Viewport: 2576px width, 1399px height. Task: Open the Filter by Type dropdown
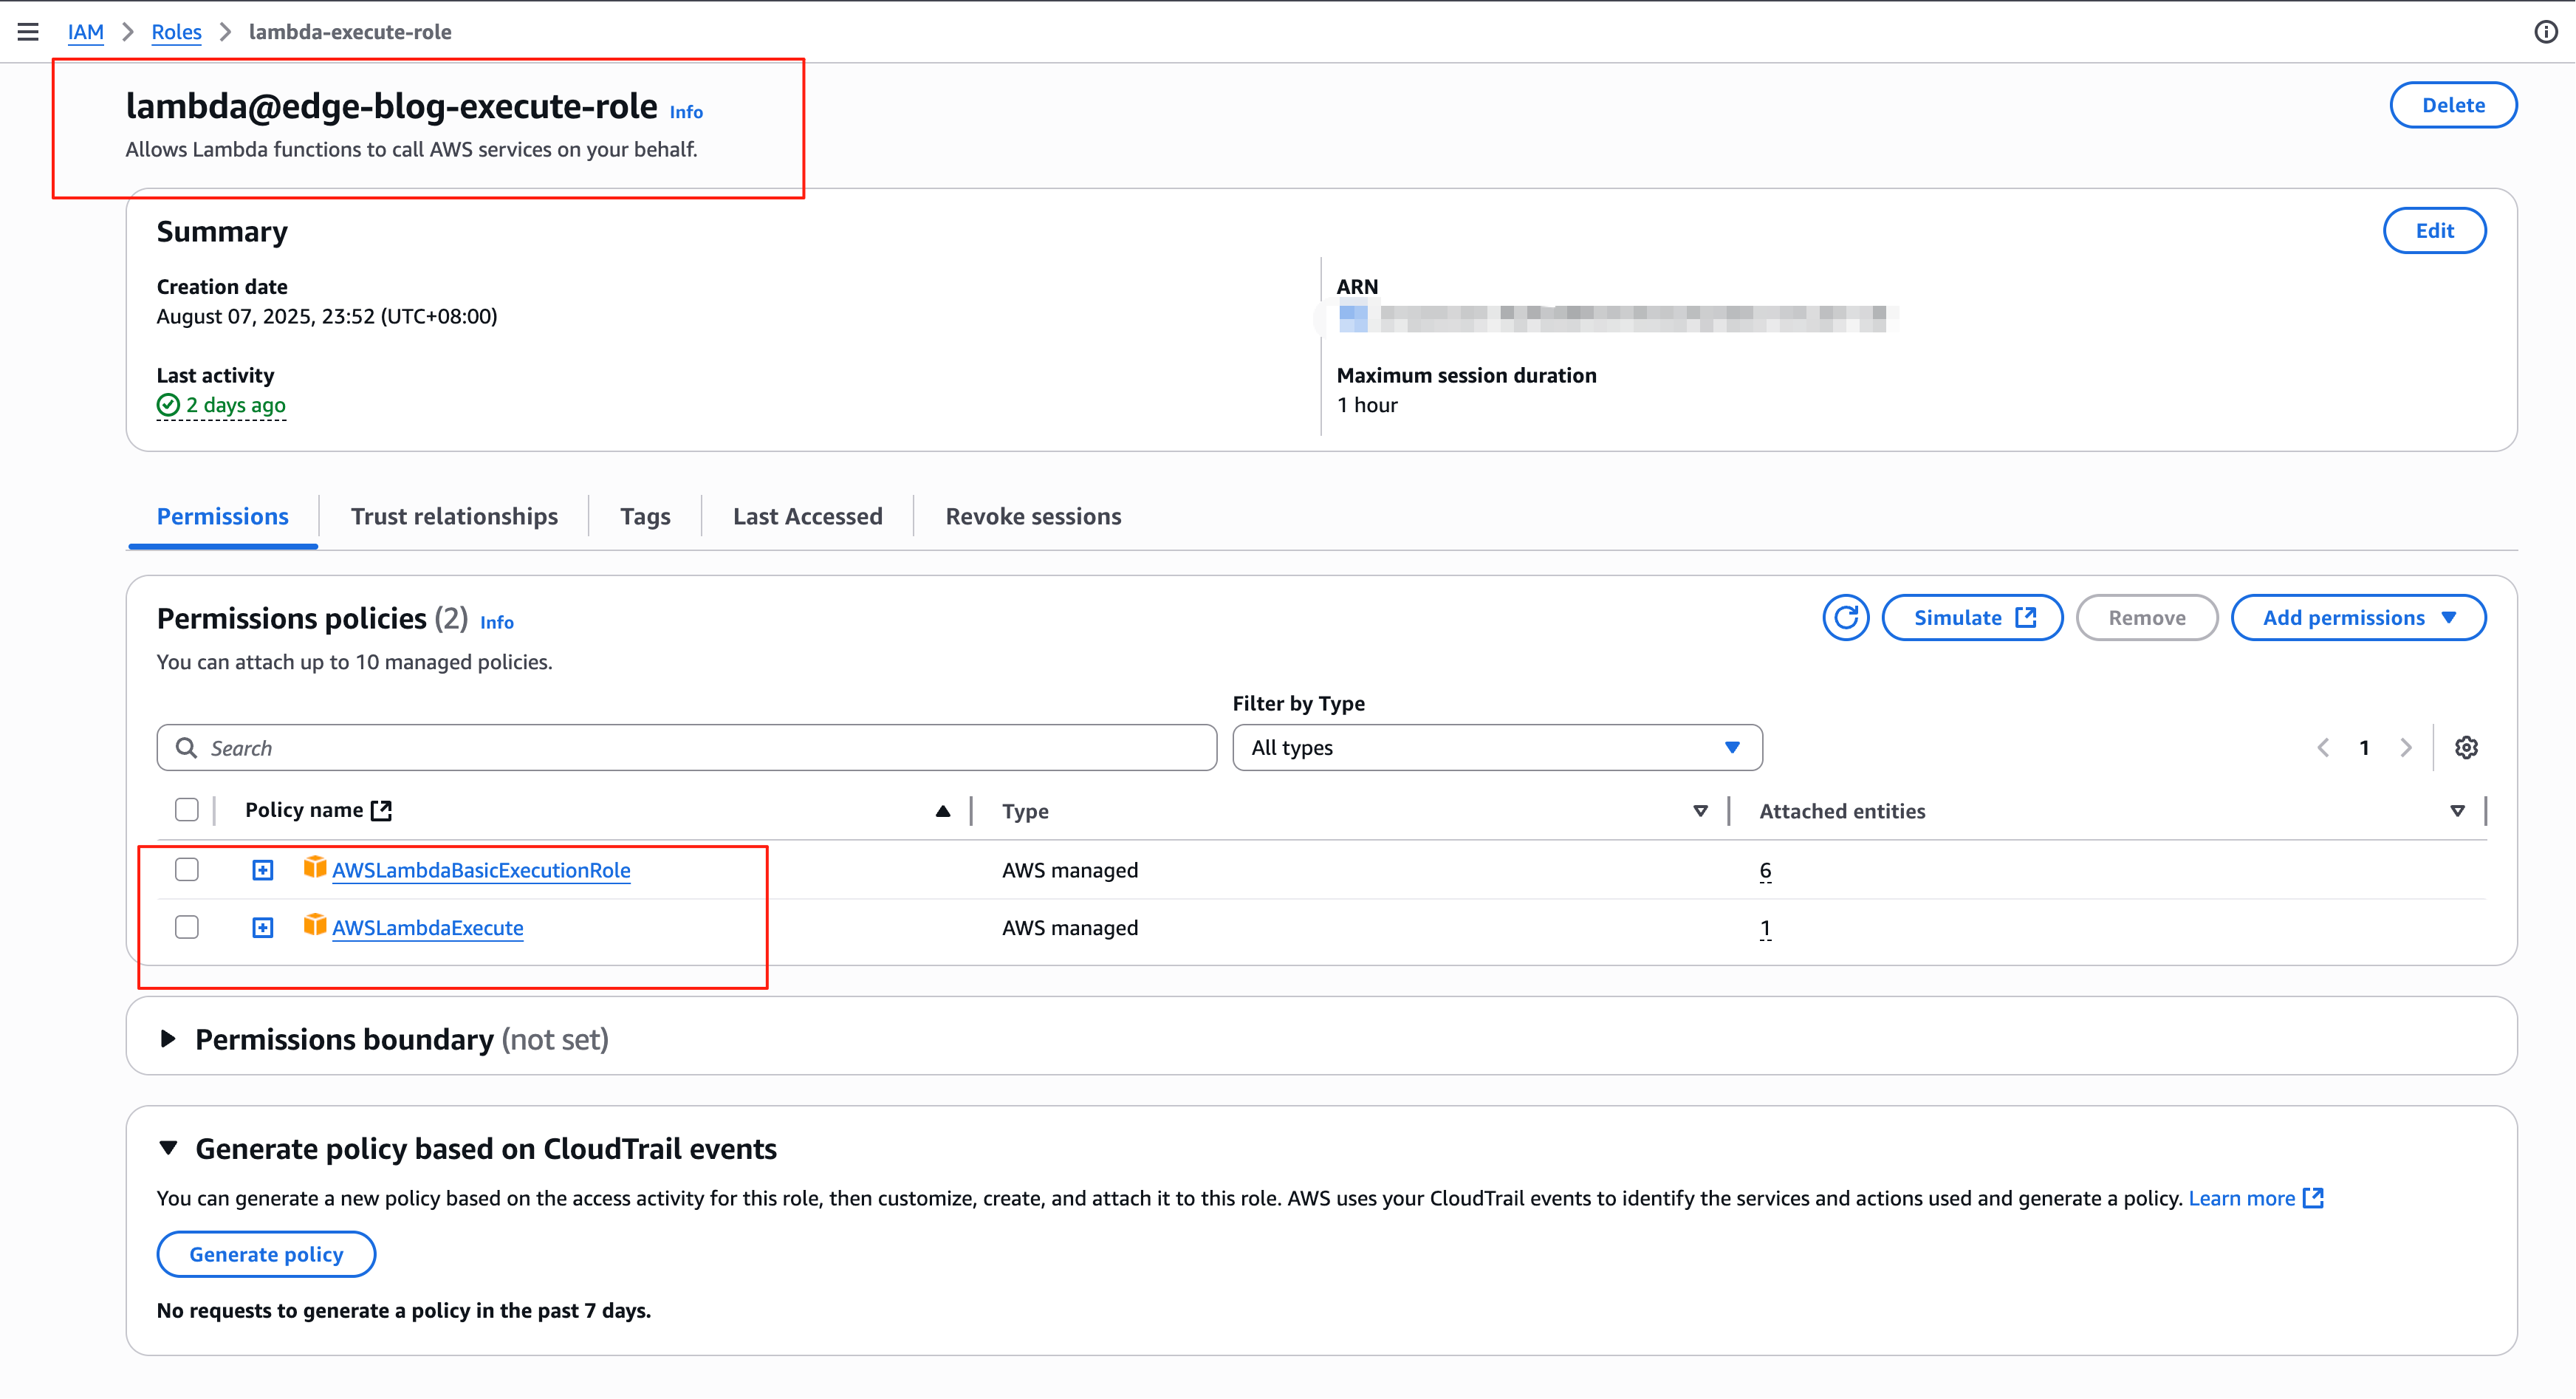coord(1496,748)
